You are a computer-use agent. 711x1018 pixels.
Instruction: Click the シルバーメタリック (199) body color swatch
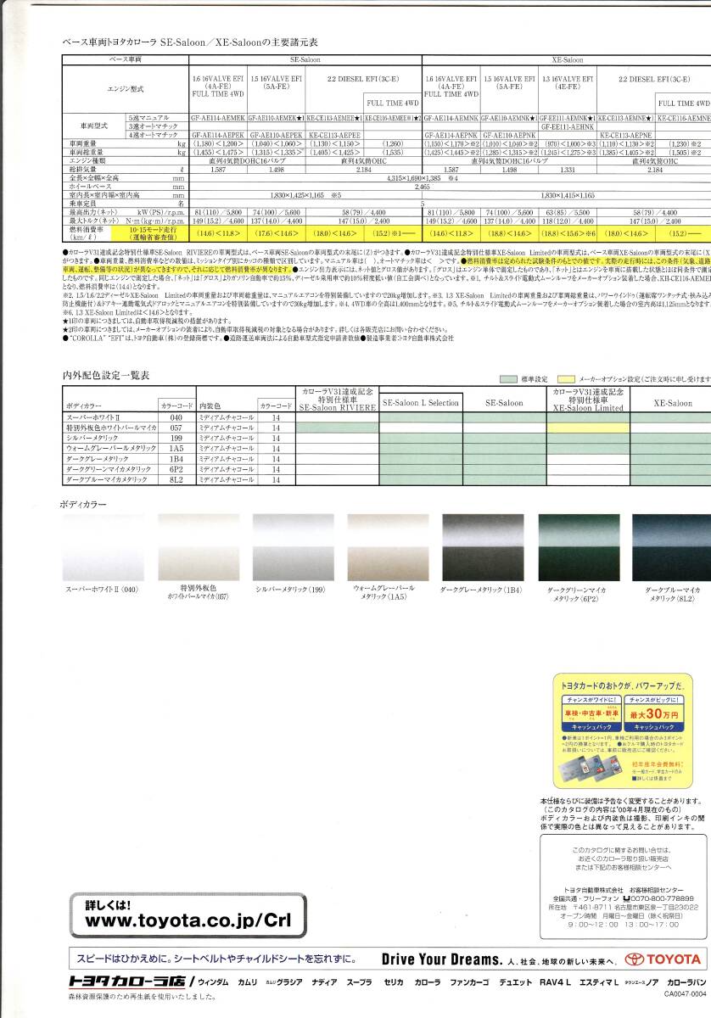tap(292, 548)
